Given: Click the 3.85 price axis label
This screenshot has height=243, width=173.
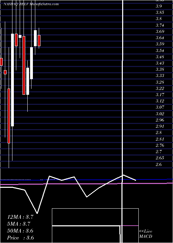Looking at the screenshot, I should [x=160, y=12].
